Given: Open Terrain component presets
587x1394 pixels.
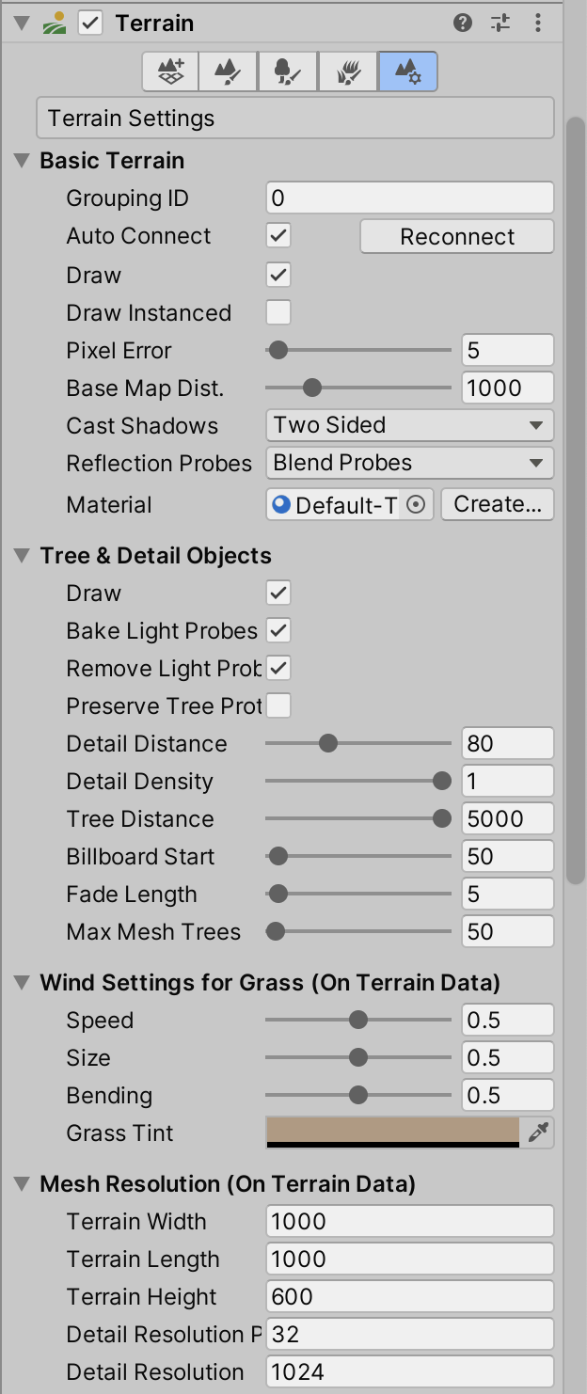Looking at the screenshot, I should click(500, 24).
